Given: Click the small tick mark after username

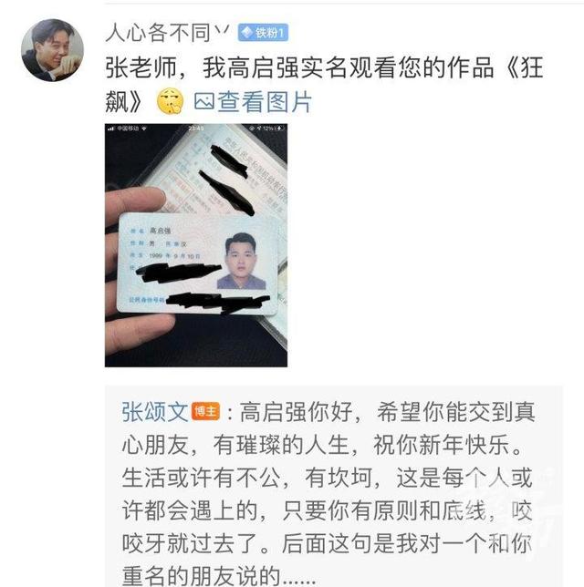Looking at the screenshot, I should (x=222, y=31).
